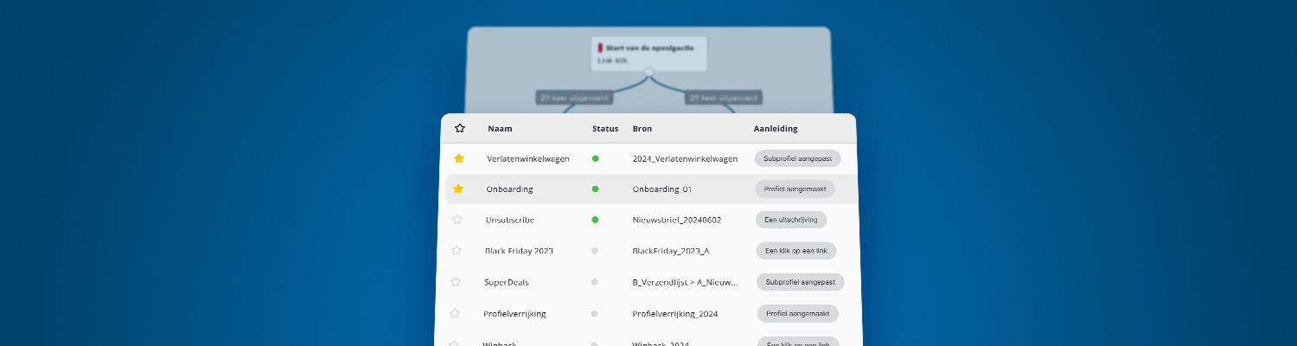This screenshot has height=346, width=1297.
Task: Click the Status column header
Action: [x=605, y=129]
